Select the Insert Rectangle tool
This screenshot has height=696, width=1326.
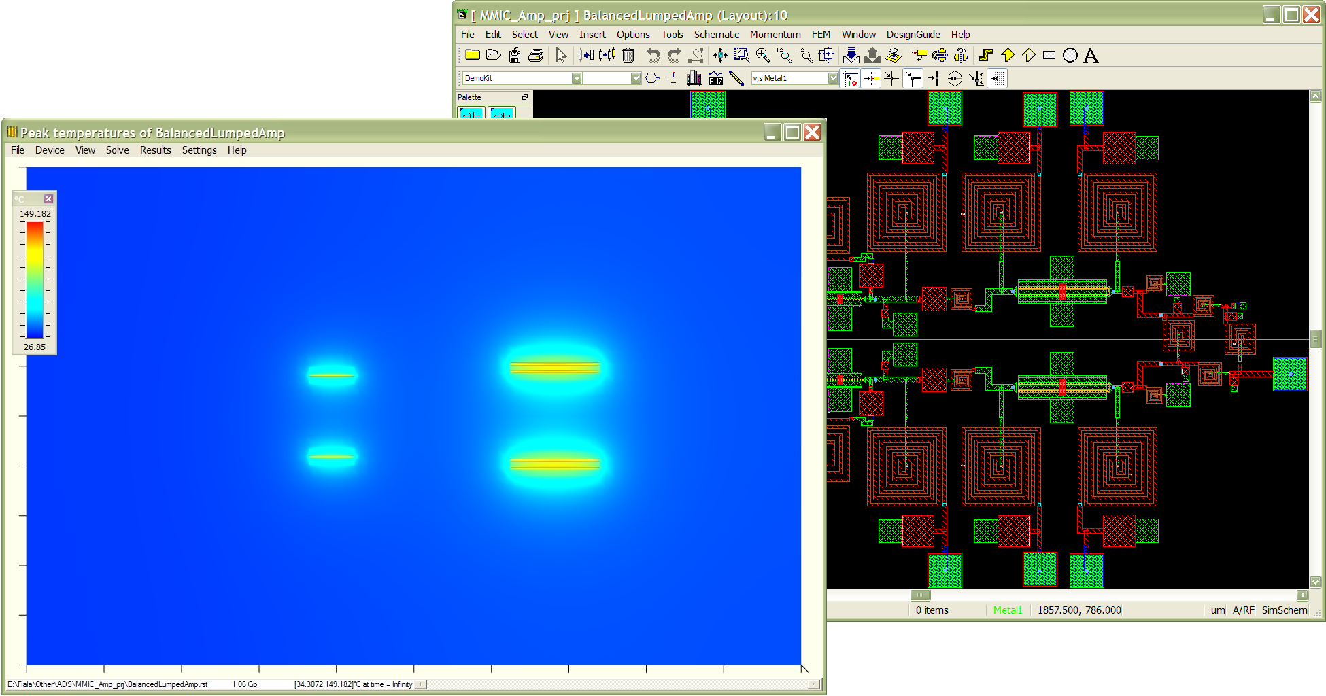point(1049,56)
